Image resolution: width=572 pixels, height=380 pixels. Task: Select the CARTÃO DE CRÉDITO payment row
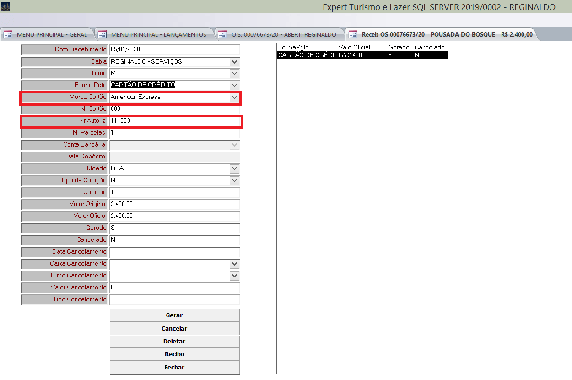click(x=362, y=55)
